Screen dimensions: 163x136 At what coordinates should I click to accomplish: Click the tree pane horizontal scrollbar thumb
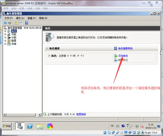point(21,115)
